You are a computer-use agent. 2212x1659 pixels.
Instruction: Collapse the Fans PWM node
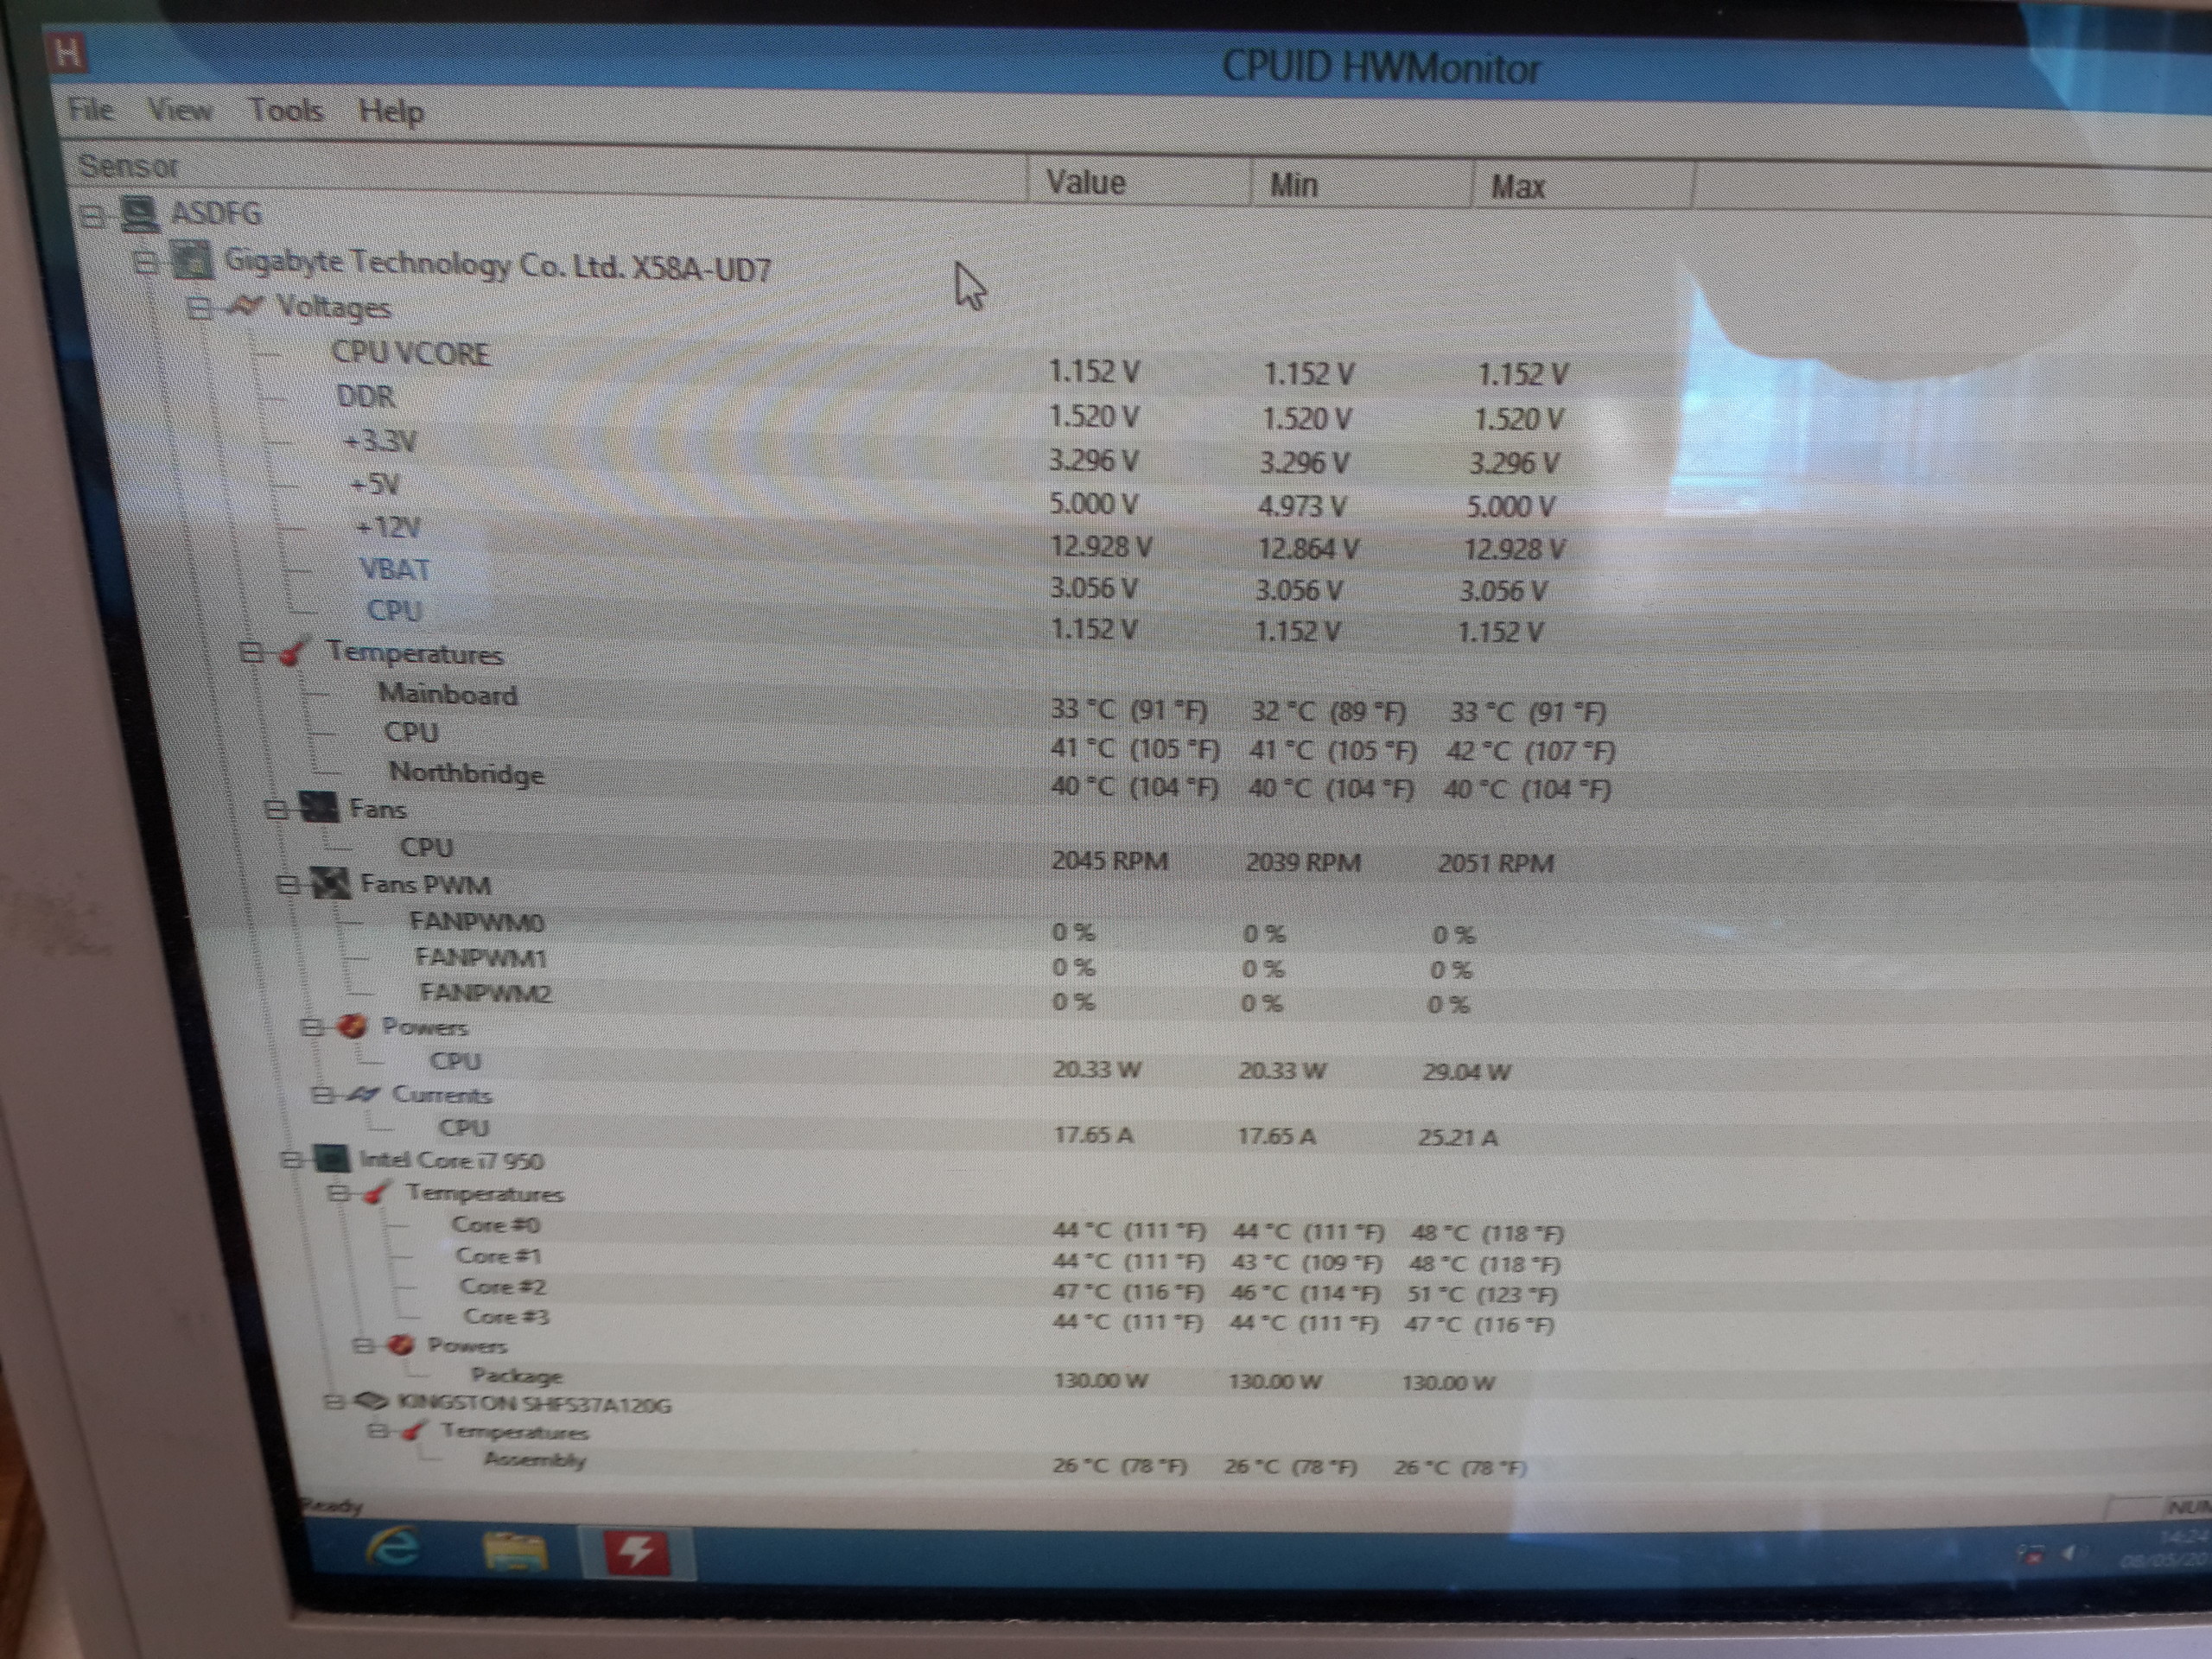click(x=289, y=885)
